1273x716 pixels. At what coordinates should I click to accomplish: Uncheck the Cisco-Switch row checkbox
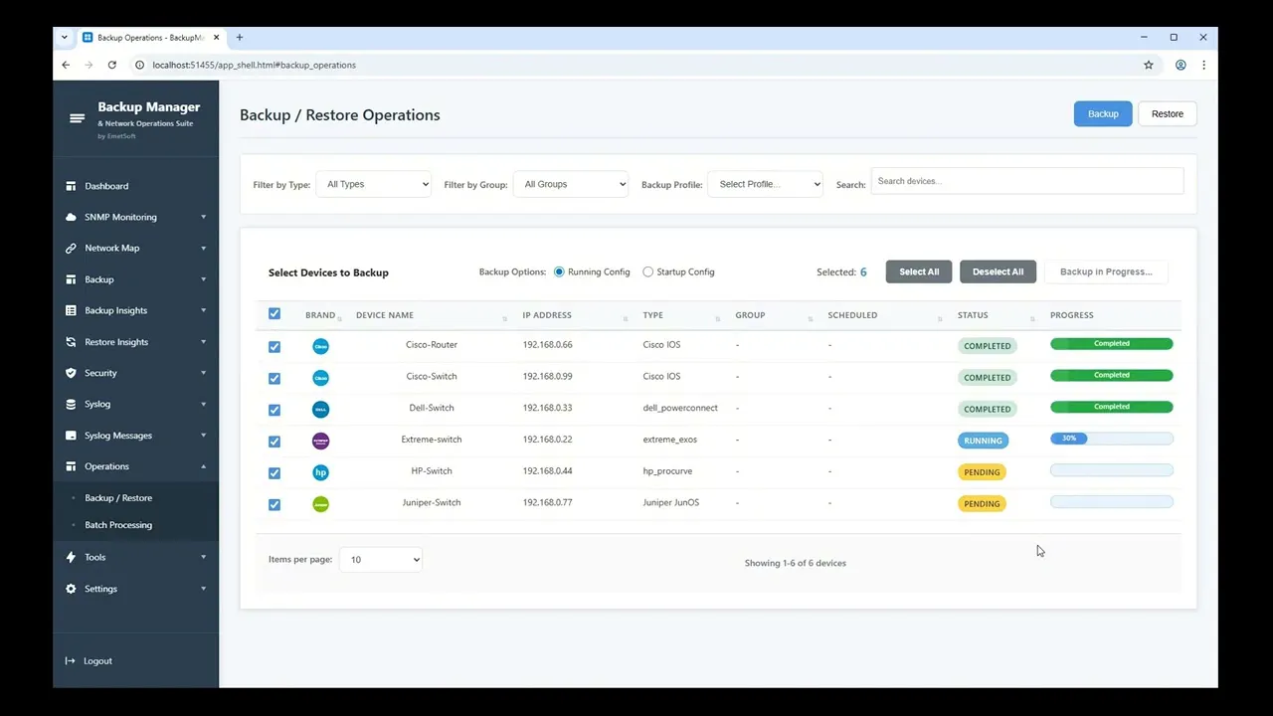[x=274, y=378]
